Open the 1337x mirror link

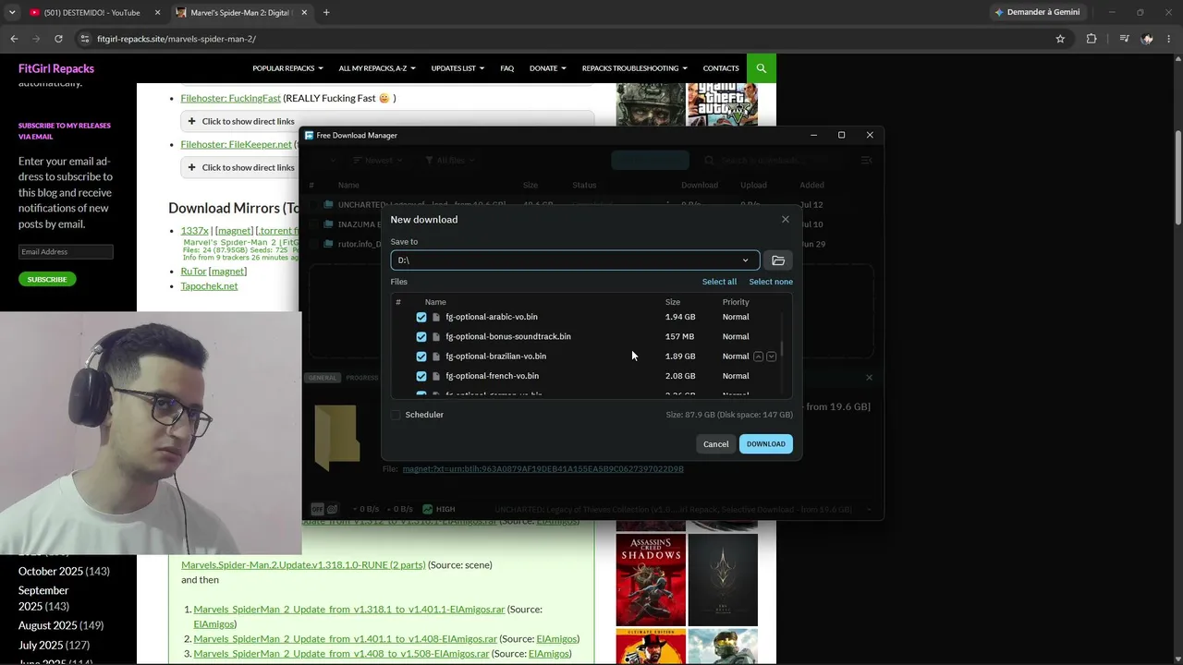coord(194,230)
